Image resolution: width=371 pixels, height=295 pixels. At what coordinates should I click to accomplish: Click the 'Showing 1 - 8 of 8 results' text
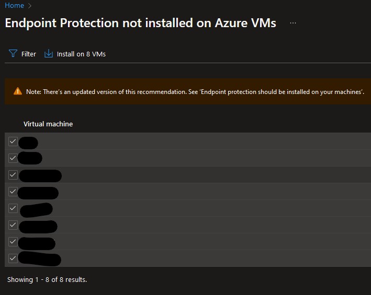point(47,280)
